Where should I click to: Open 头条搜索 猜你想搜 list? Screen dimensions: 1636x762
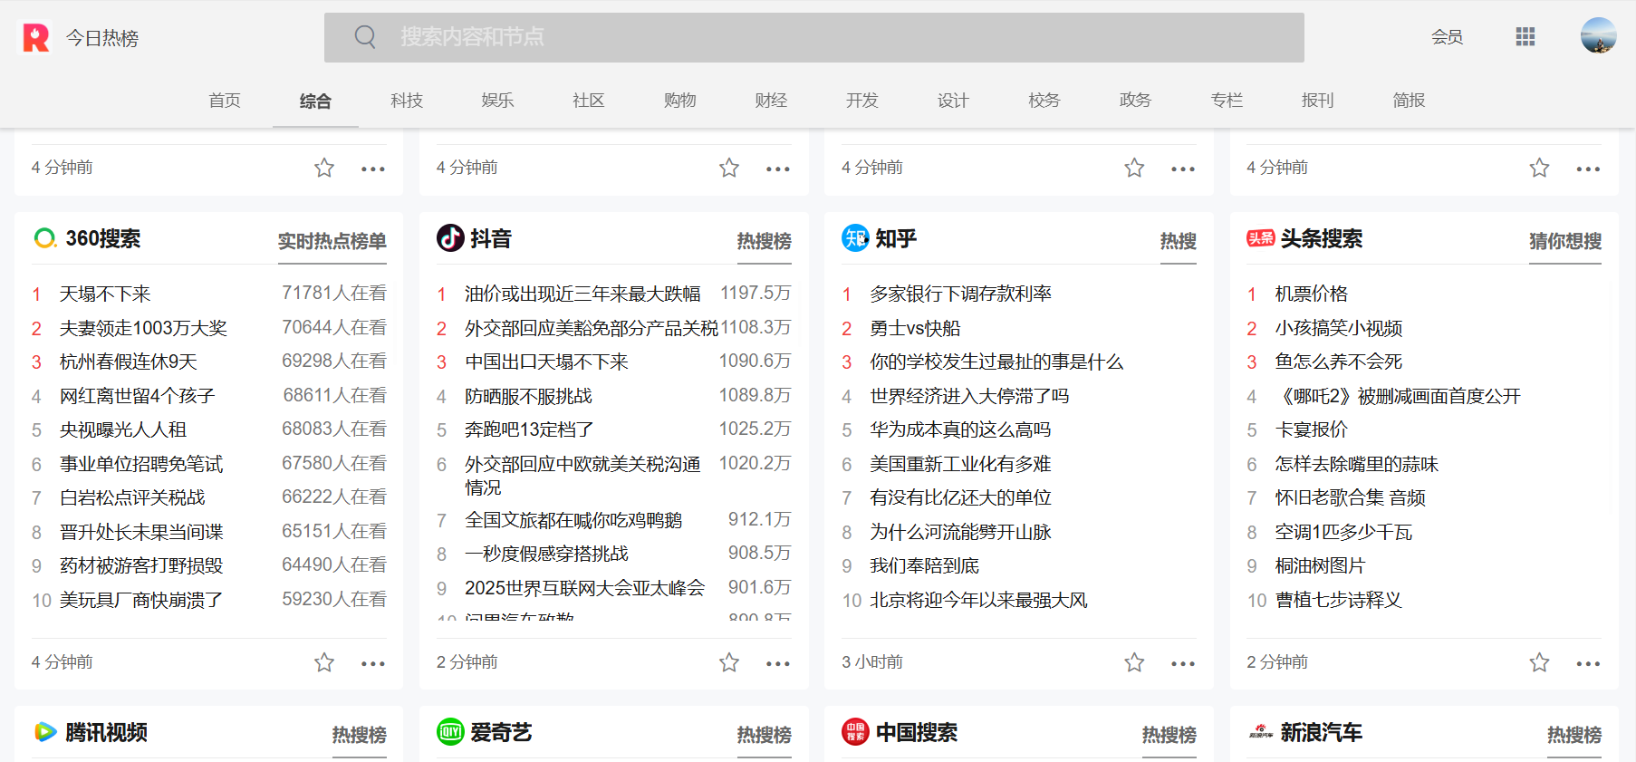pos(1565,241)
